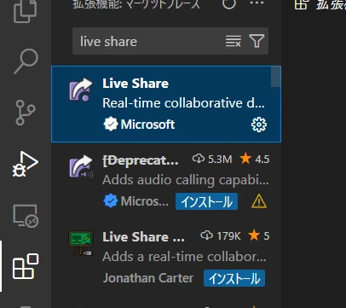
Task: Open Run and Debug view
Action: [26, 164]
